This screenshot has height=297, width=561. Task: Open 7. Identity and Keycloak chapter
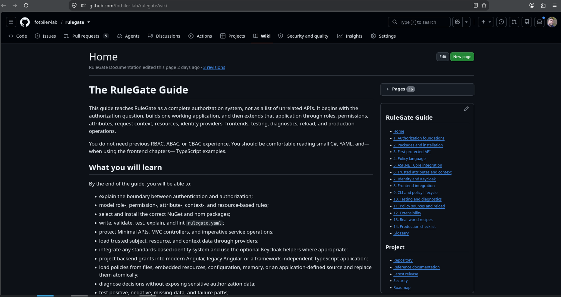[x=415, y=179]
